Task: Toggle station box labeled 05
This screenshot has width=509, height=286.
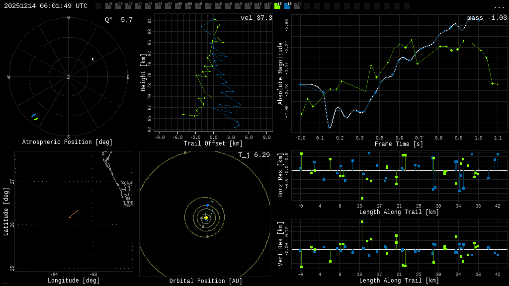Action: pos(148,6)
